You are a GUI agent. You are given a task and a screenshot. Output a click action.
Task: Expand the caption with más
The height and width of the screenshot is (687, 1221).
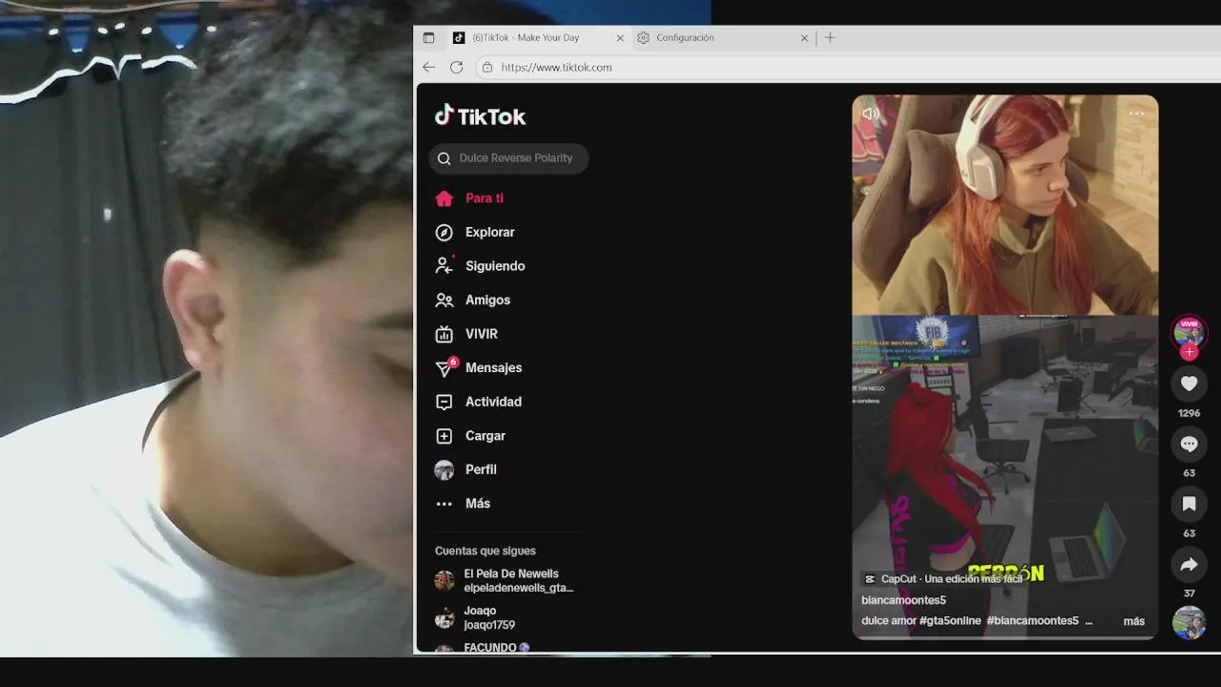1133,621
